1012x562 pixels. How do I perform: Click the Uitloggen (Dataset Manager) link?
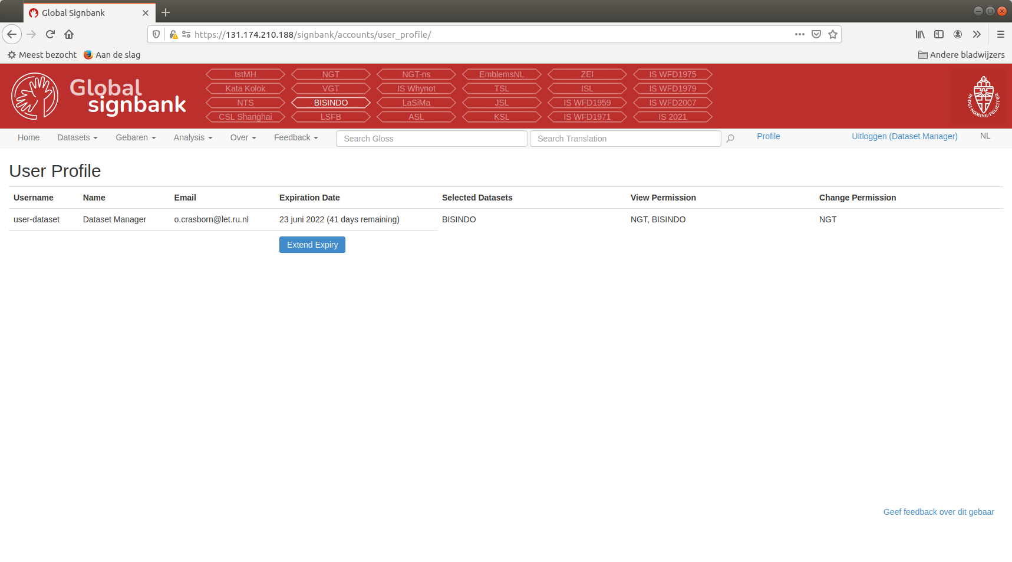pos(904,136)
